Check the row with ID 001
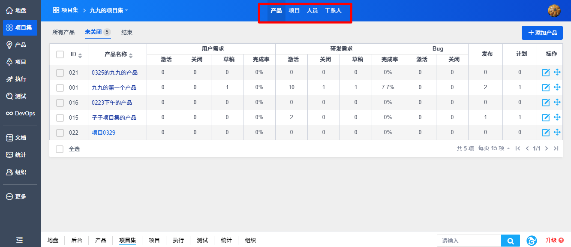Image resolution: width=571 pixels, height=247 pixels. point(60,88)
